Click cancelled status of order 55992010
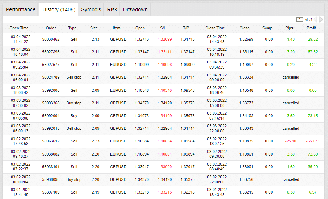This screenshot has width=328, height=199. 291,128
